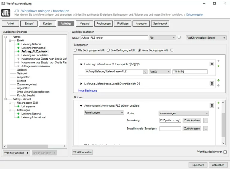Delete the LandISO condition via trash icon
230x169 pixels.
click(x=212, y=84)
